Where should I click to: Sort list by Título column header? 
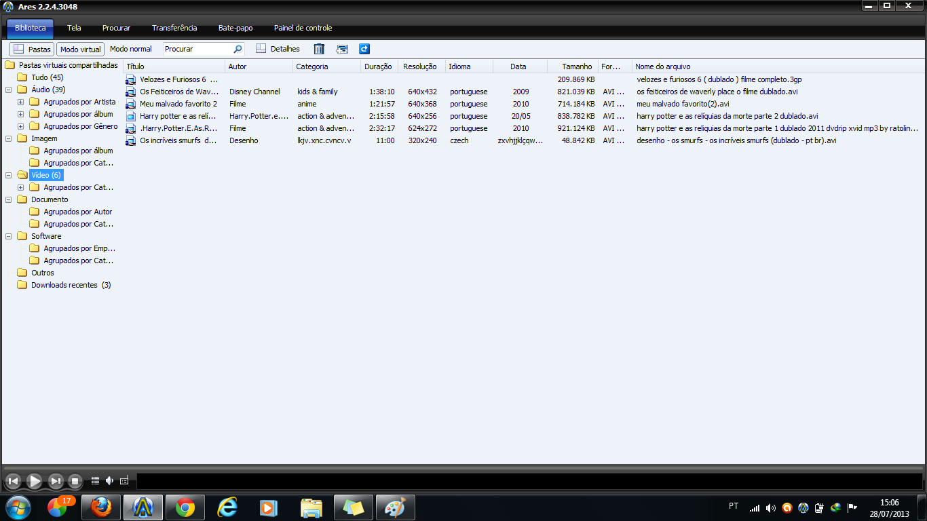pos(174,66)
